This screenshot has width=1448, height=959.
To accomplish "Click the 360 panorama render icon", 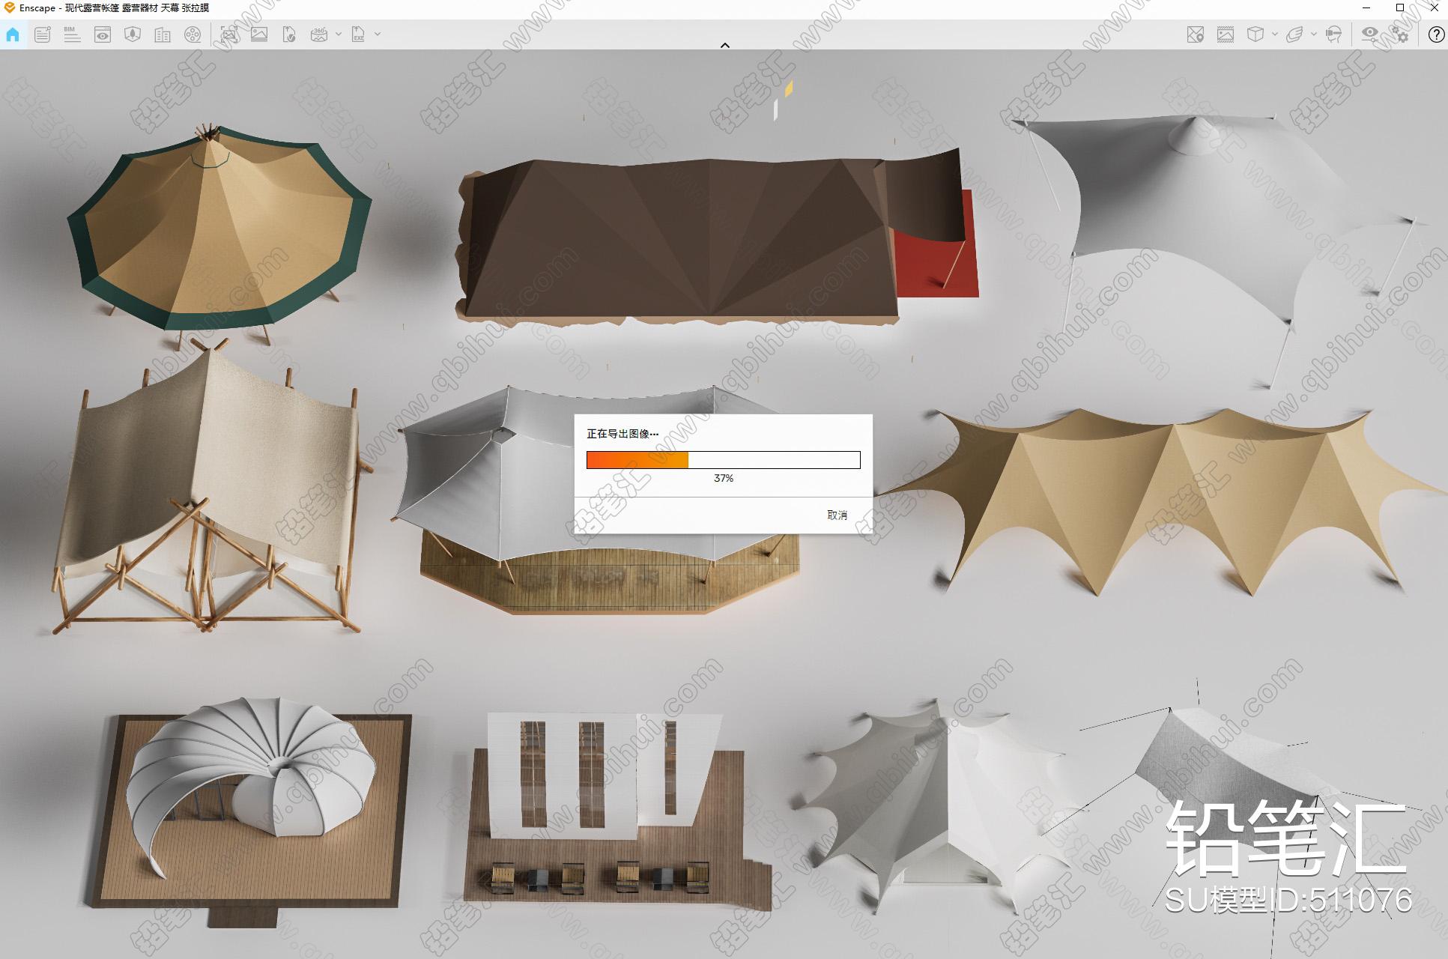I will (319, 34).
